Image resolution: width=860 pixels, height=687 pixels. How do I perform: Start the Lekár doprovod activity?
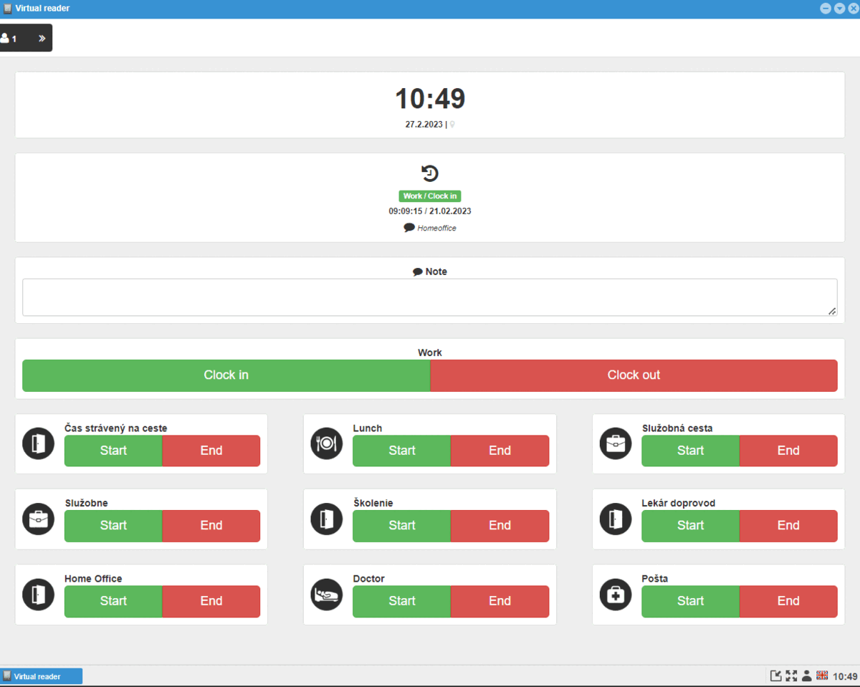pos(689,526)
